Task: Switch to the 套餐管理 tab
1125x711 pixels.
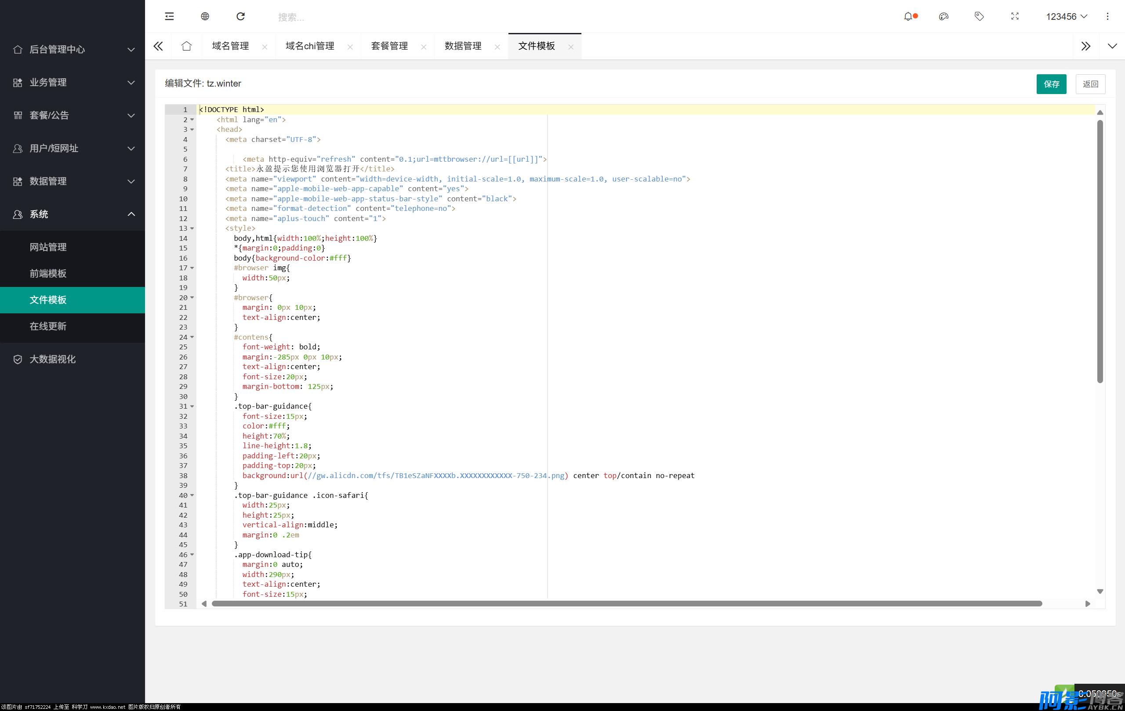Action: [389, 46]
